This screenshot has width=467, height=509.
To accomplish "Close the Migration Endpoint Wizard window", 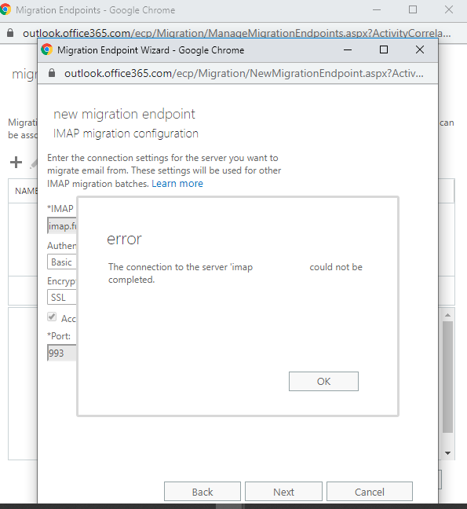I will tap(420, 49).
